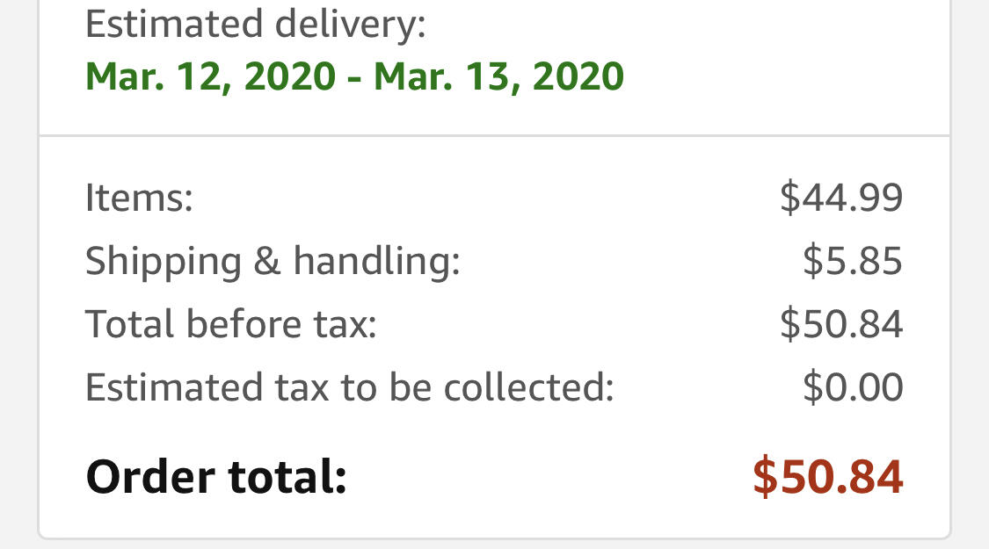The width and height of the screenshot is (989, 549).
Task: Select the $44.99 items amount
Action: tap(841, 198)
